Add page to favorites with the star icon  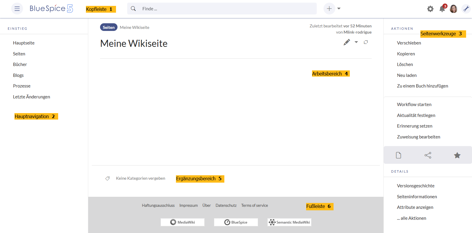(x=457, y=155)
